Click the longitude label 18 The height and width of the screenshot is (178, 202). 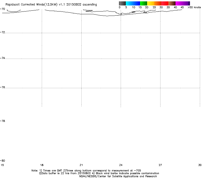tap(42, 165)
